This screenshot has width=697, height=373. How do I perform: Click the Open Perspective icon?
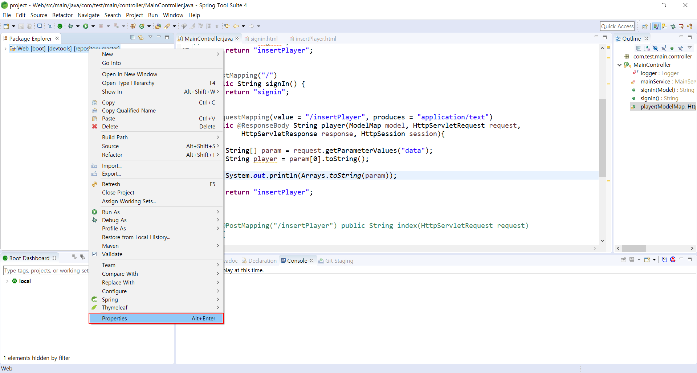645,26
